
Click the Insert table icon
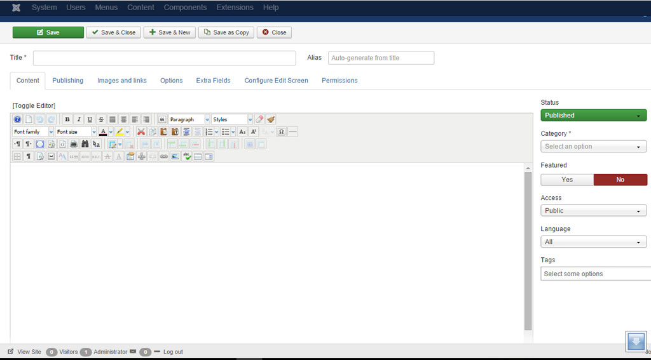click(112, 144)
